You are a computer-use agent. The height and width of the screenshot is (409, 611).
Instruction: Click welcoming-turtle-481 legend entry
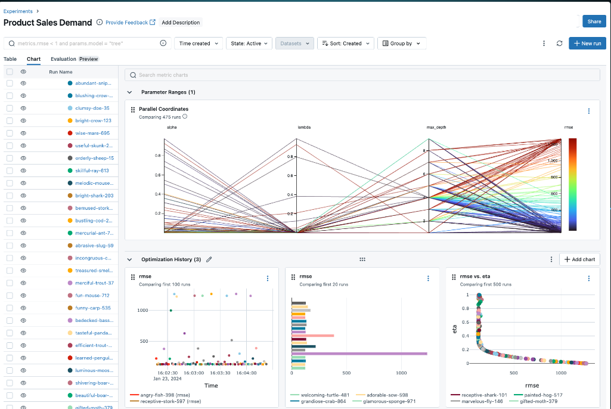pyautogui.click(x=320, y=395)
